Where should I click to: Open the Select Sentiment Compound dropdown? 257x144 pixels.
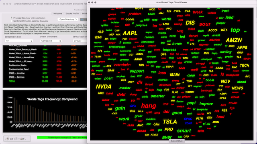[x=51, y=41]
